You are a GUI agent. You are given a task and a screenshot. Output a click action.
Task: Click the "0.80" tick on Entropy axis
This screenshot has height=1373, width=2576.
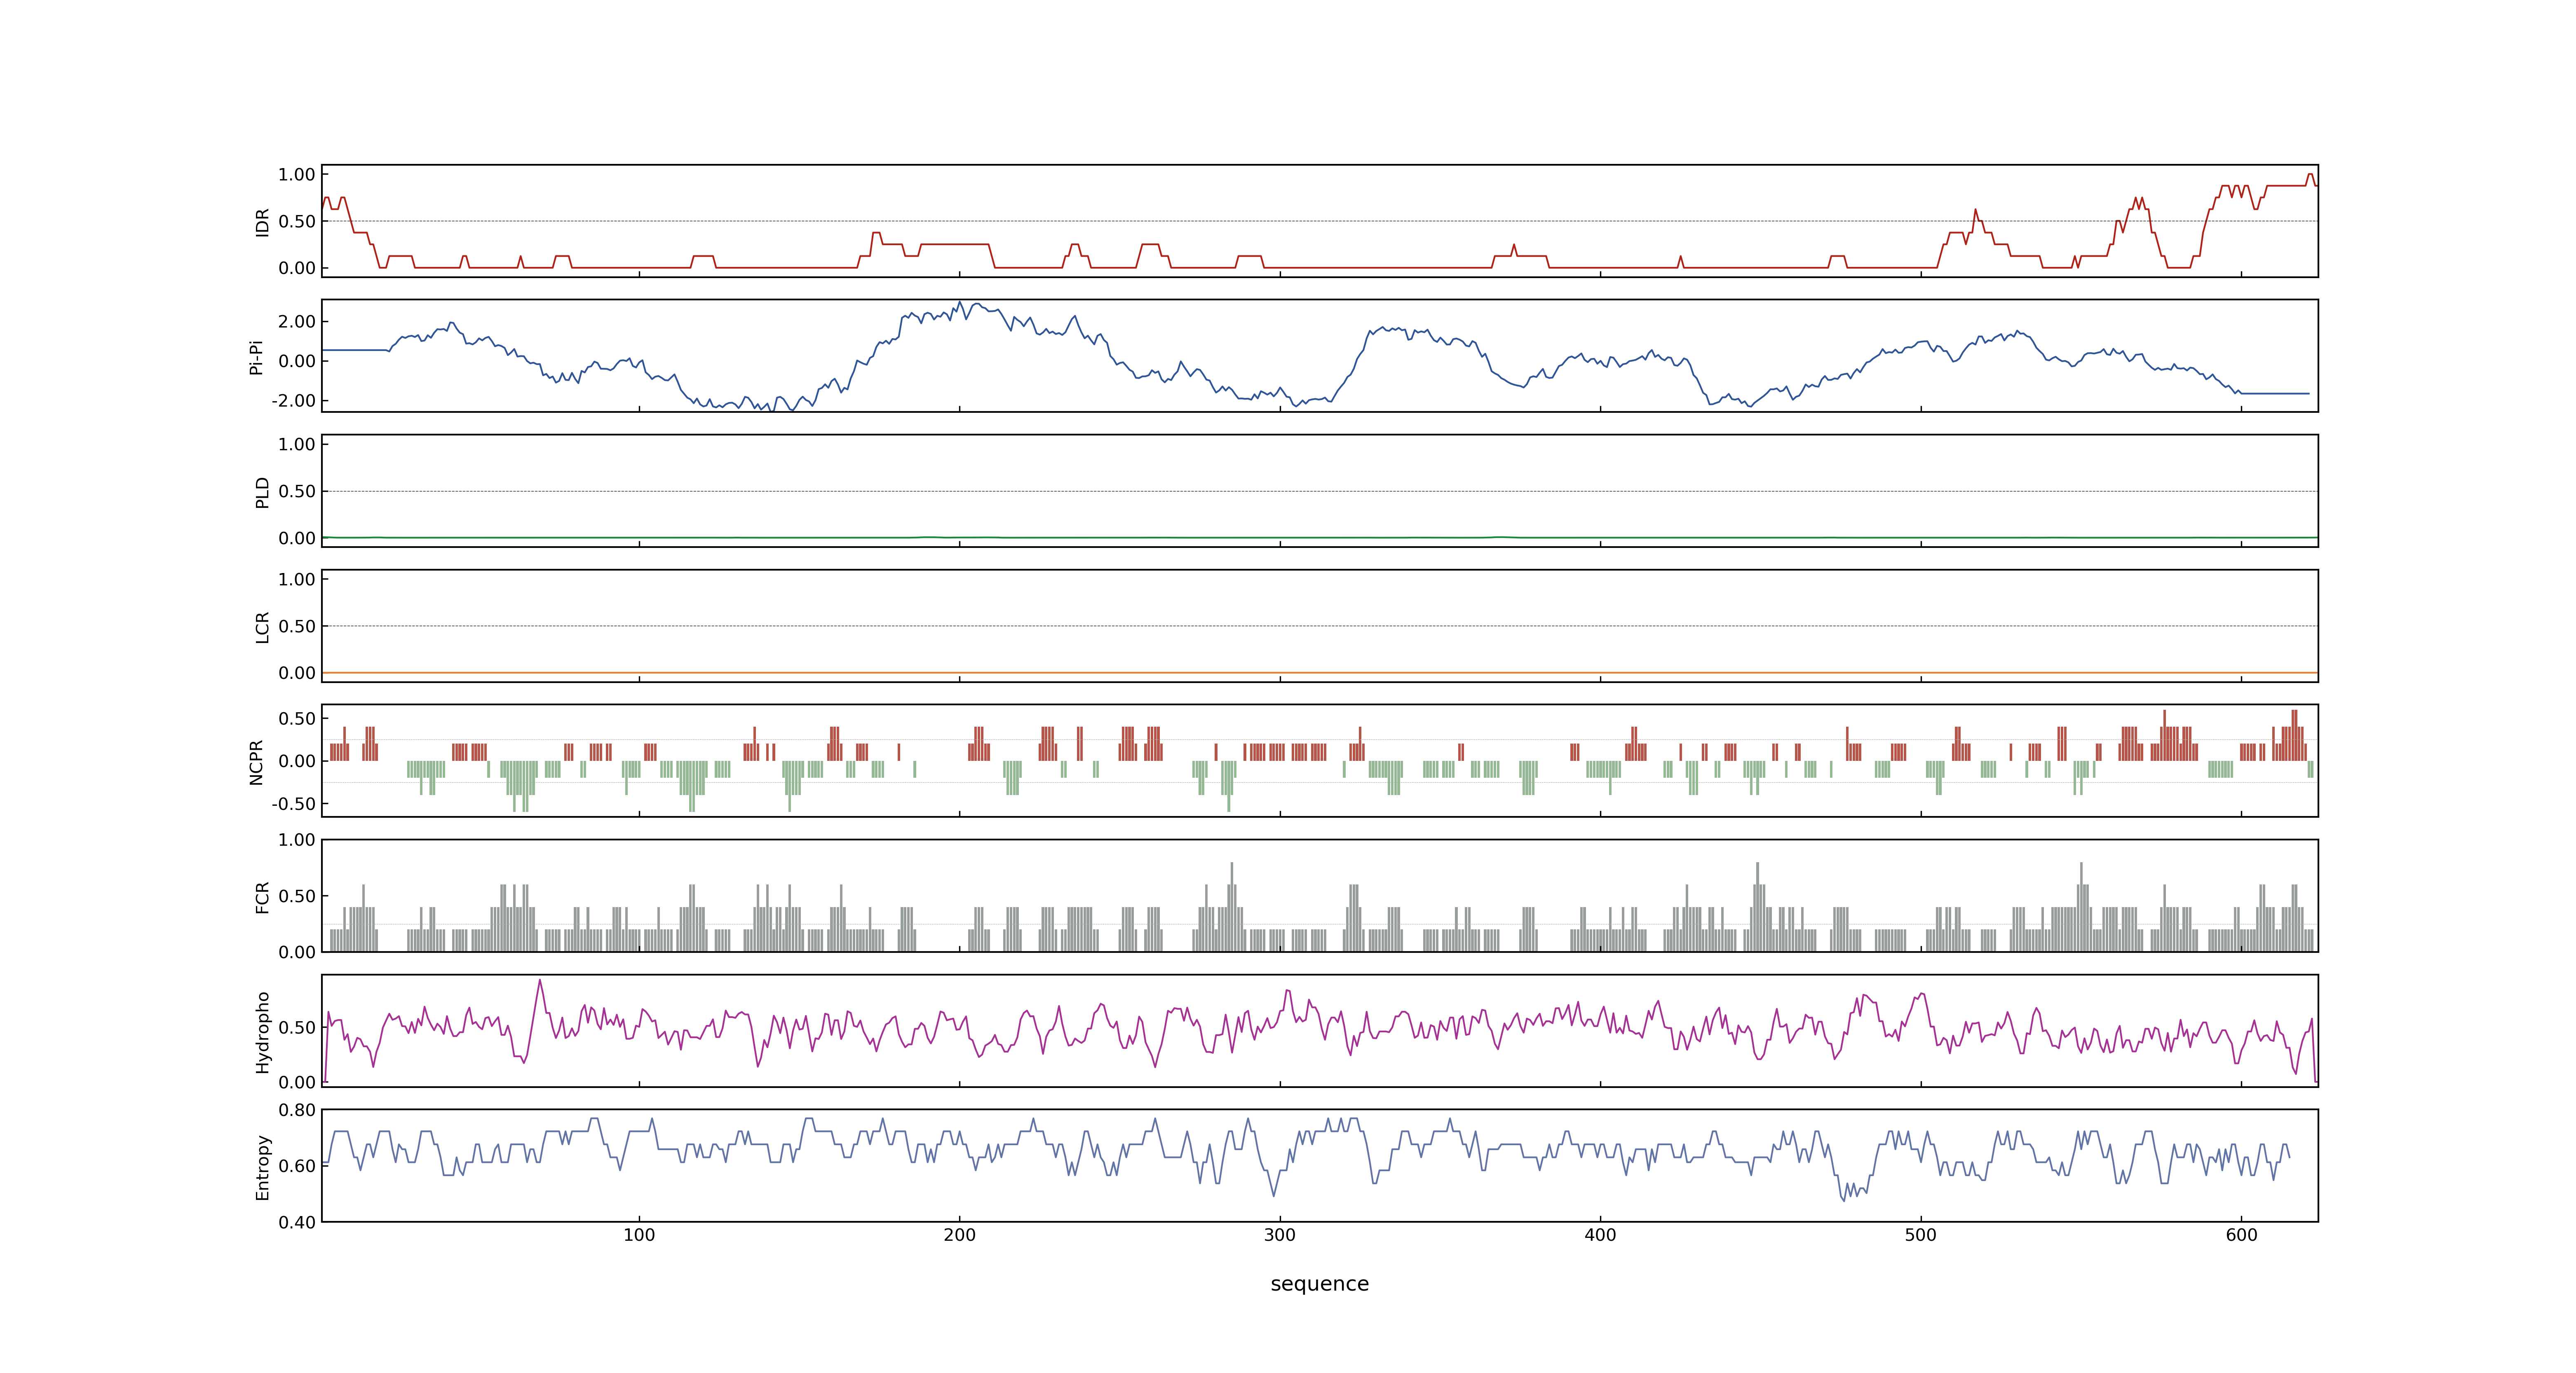[x=297, y=1110]
